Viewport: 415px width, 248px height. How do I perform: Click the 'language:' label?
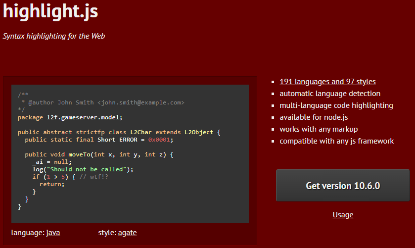point(28,233)
